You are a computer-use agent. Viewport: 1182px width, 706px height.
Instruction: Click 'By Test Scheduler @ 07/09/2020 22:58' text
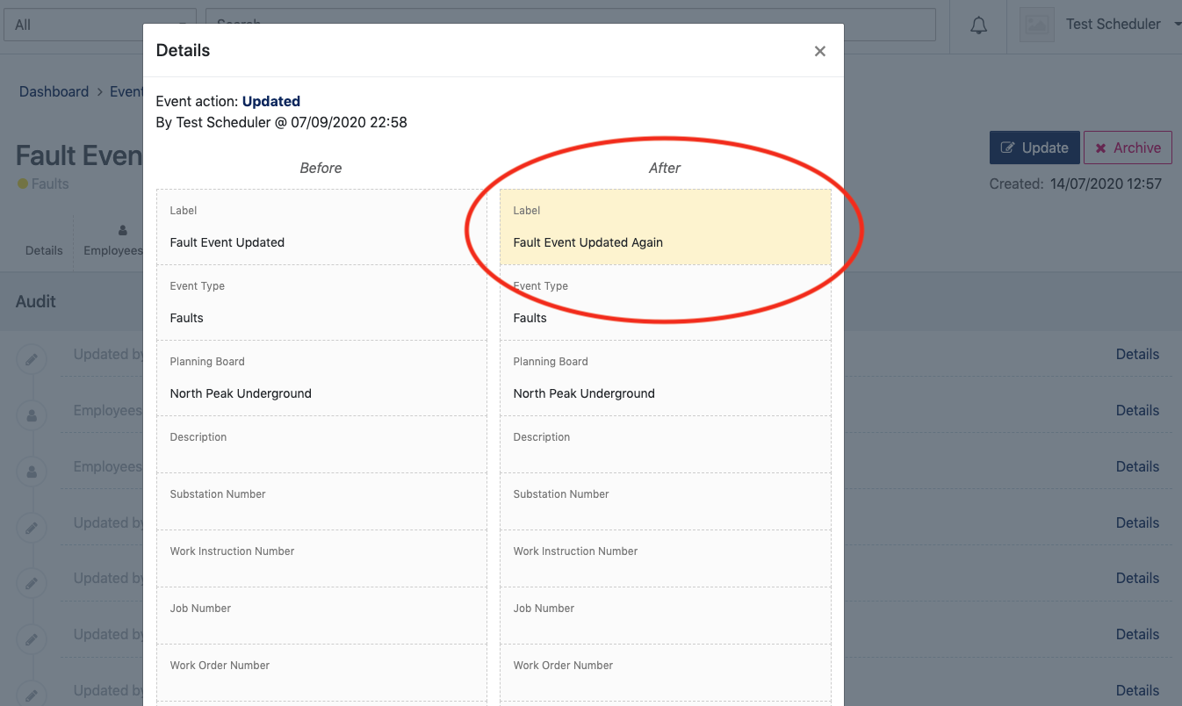pyautogui.click(x=281, y=122)
